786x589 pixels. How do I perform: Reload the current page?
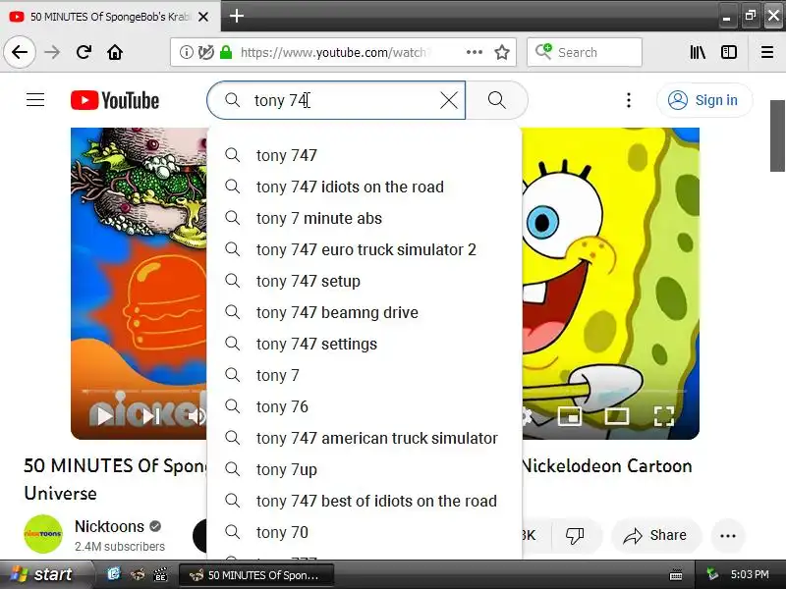click(x=84, y=52)
